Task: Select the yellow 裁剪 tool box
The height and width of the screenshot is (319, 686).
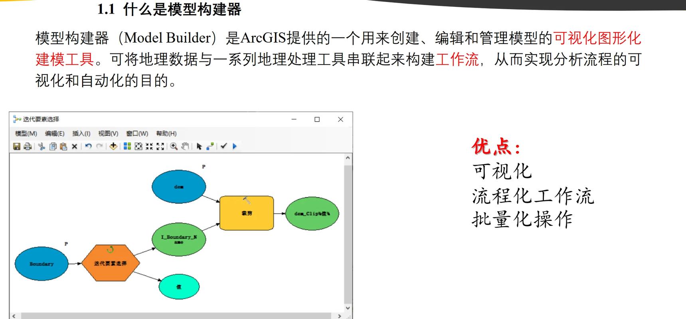Action: [x=247, y=213]
